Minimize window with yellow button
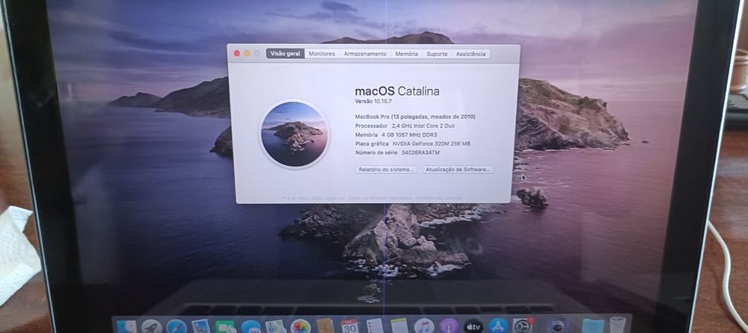Screen dimensions: 748x333 [x=247, y=53]
